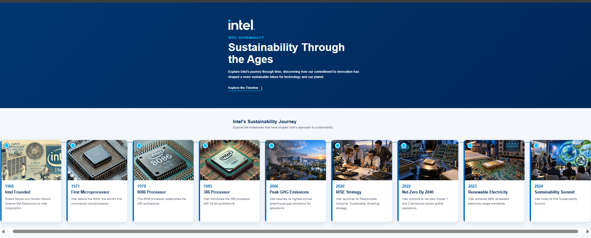Select the 2023 timeline marker dot
The height and width of the screenshot is (238, 591).
point(470,146)
